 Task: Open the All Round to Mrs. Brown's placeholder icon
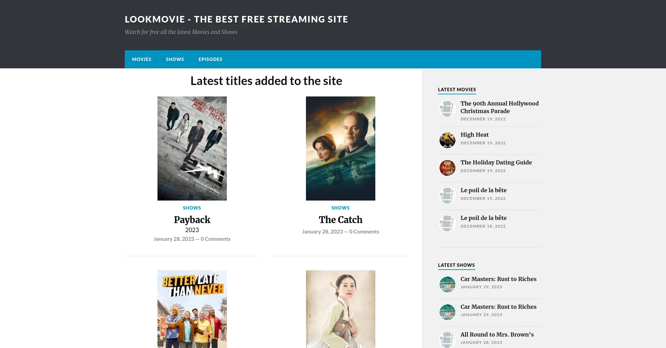point(447,340)
